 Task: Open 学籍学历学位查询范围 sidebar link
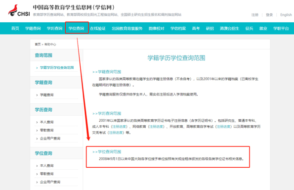point(57,68)
